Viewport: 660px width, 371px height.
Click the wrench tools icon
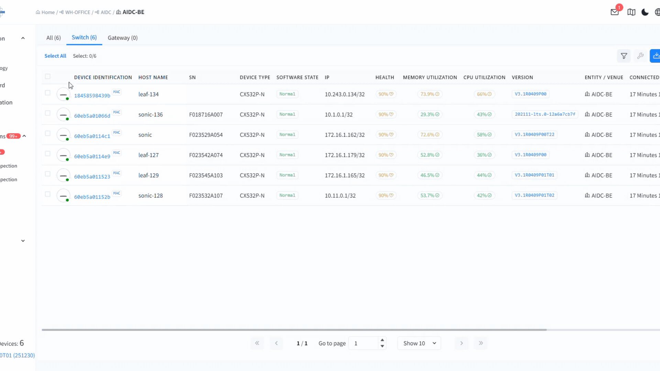coord(640,56)
